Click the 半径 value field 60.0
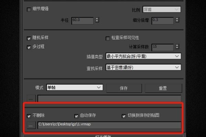The image size is (206, 137). (82, 21)
